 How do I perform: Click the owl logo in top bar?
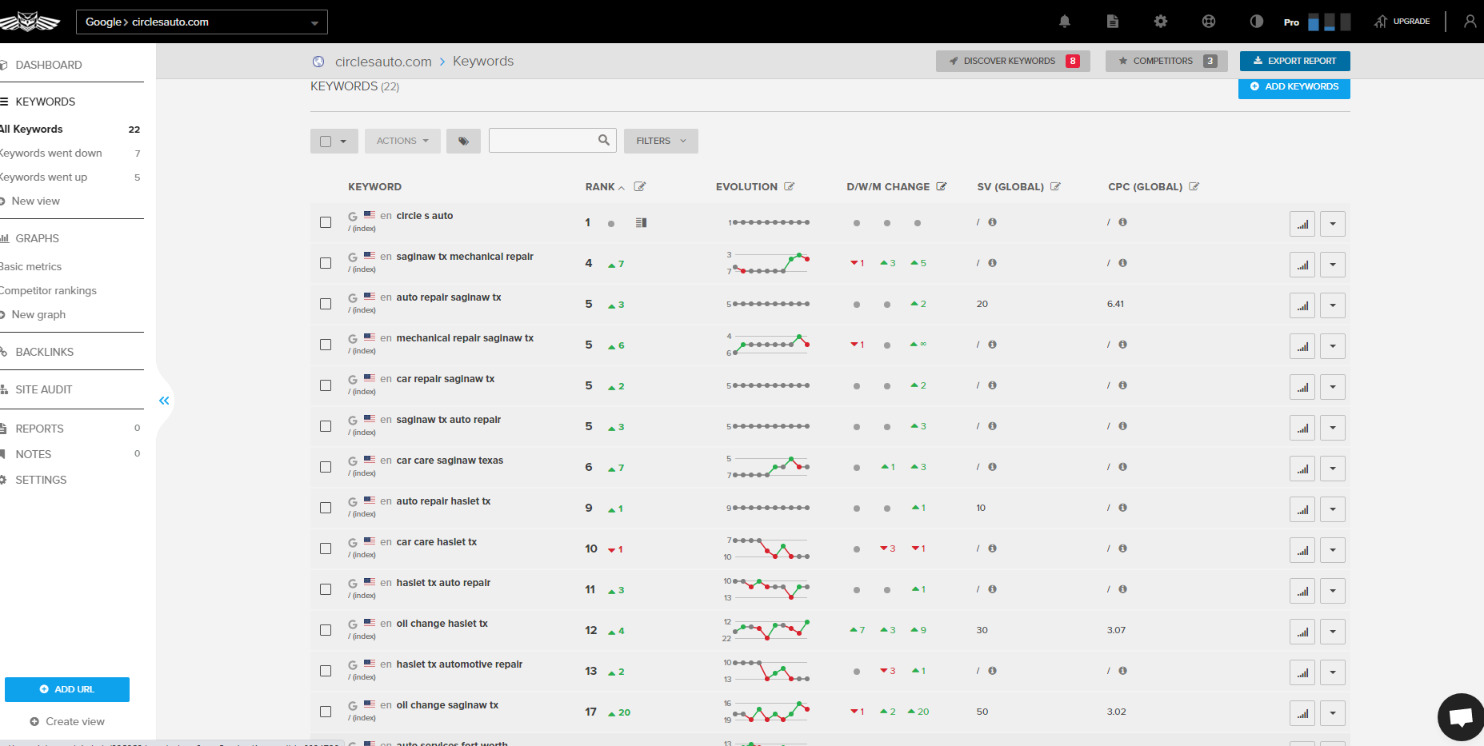29,22
